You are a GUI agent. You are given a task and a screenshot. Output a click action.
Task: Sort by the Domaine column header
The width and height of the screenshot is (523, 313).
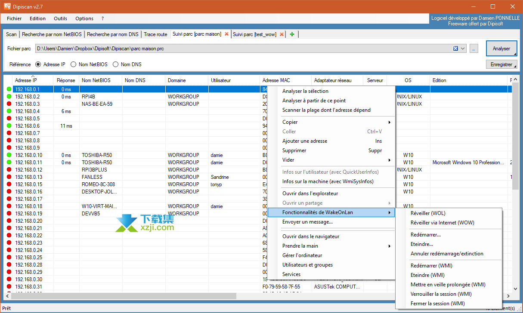click(x=187, y=80)
